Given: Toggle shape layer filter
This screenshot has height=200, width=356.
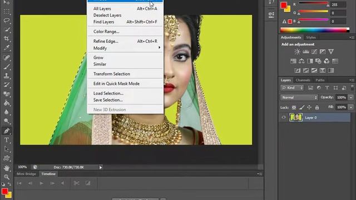Looking at the screenshot, I should (335, 88).
